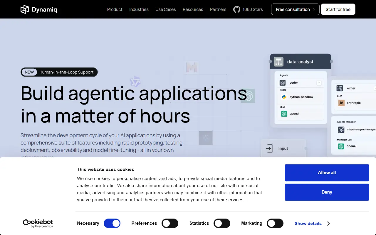Open the Use Cases menu
The width and height of the screenshot is (376, 235).
click(166, 9)
